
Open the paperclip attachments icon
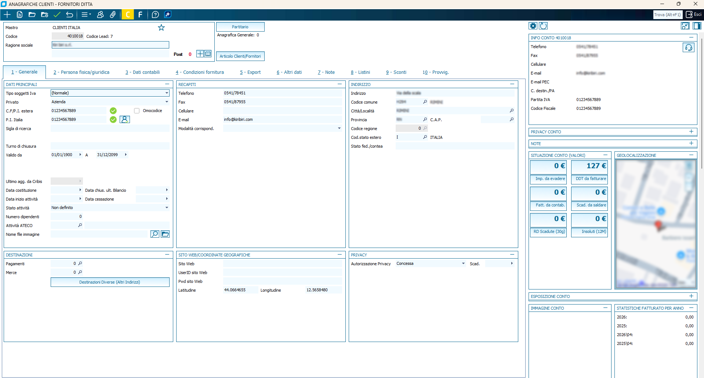point(113,15)
